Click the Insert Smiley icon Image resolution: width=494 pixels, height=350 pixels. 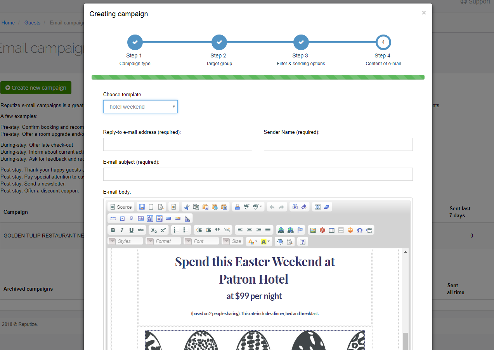click(x=350, y=230)
